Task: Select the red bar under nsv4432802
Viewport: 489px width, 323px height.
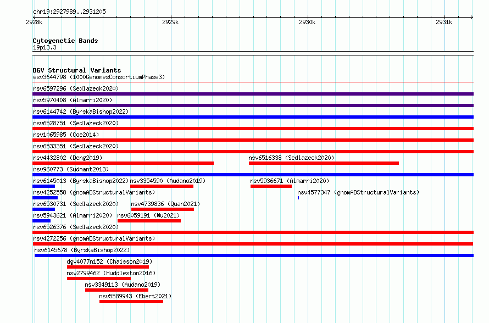Action: point(123,163)
